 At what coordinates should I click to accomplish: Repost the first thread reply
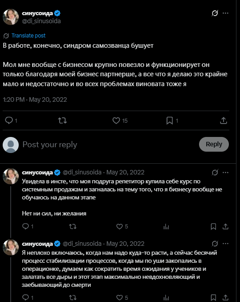pos(73,227)
